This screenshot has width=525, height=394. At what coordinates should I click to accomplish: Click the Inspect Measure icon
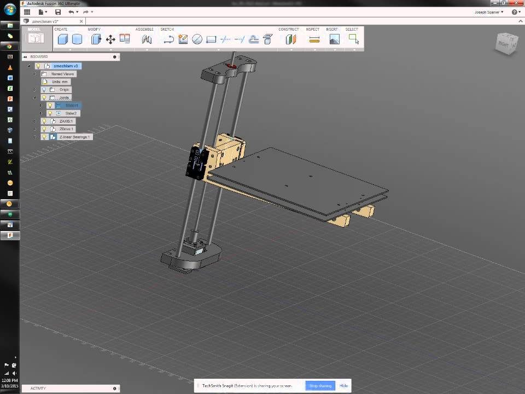314,40
